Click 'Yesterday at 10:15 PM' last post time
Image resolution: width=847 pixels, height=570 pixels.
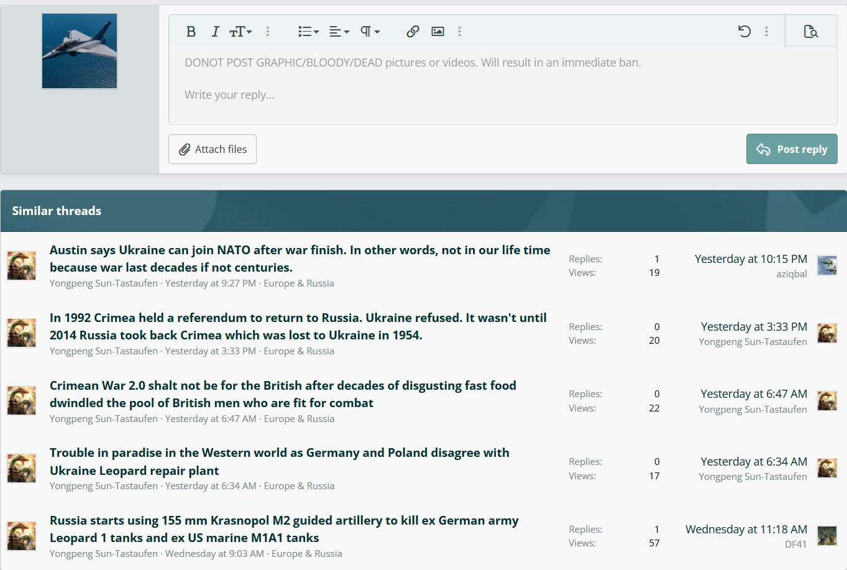pos(751,259)
